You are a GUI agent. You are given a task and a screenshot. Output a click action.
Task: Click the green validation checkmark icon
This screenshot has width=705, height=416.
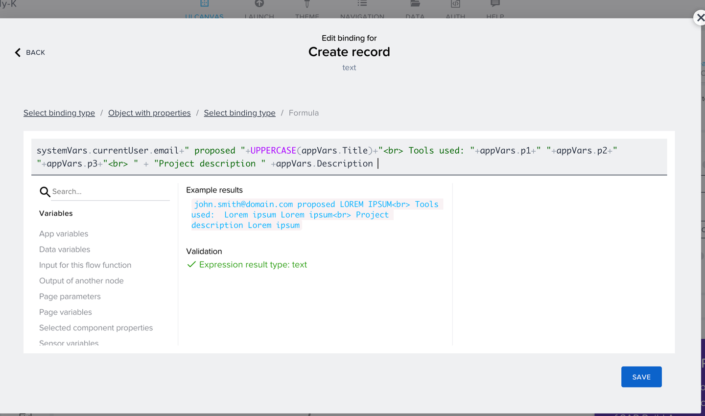coord(191,265)
